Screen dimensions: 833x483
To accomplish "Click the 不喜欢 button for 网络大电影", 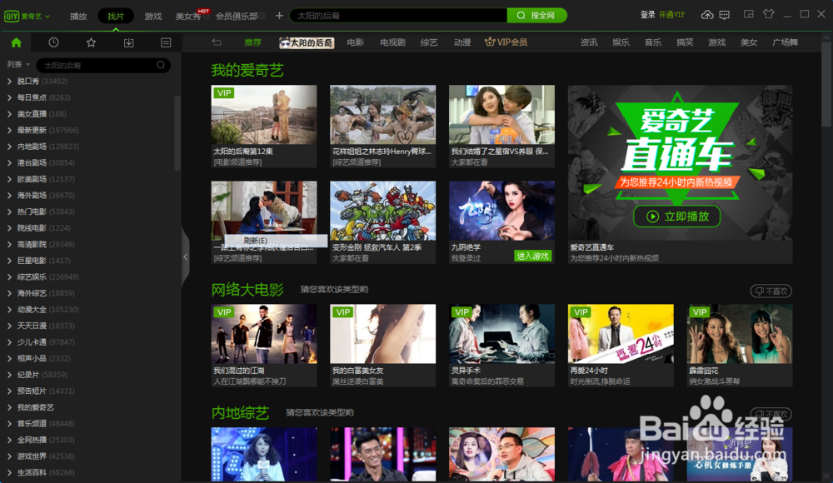I will (771, 291).
